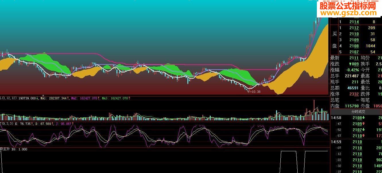Click the 今开 label
This screenshot has height=173, width=382.
pos(365,70)
